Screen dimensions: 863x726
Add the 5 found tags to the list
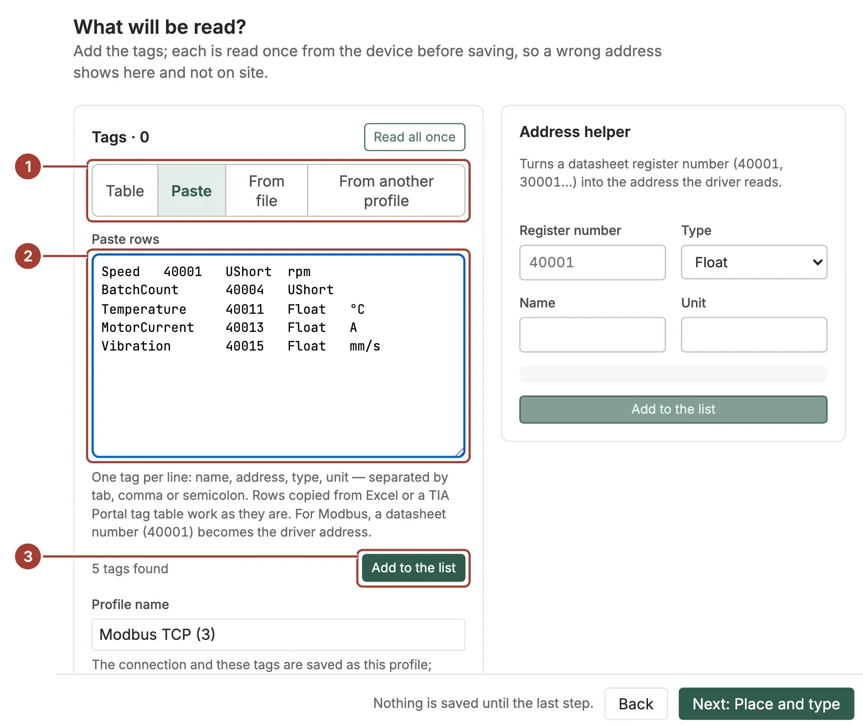pyautogui.click(x=413, y=568)
